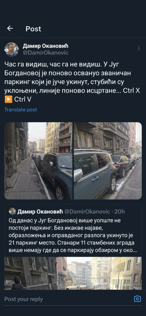The height and width of the screenshot is (316, 146).
Task: Open quoted post street image
Action: pos(73,273)
